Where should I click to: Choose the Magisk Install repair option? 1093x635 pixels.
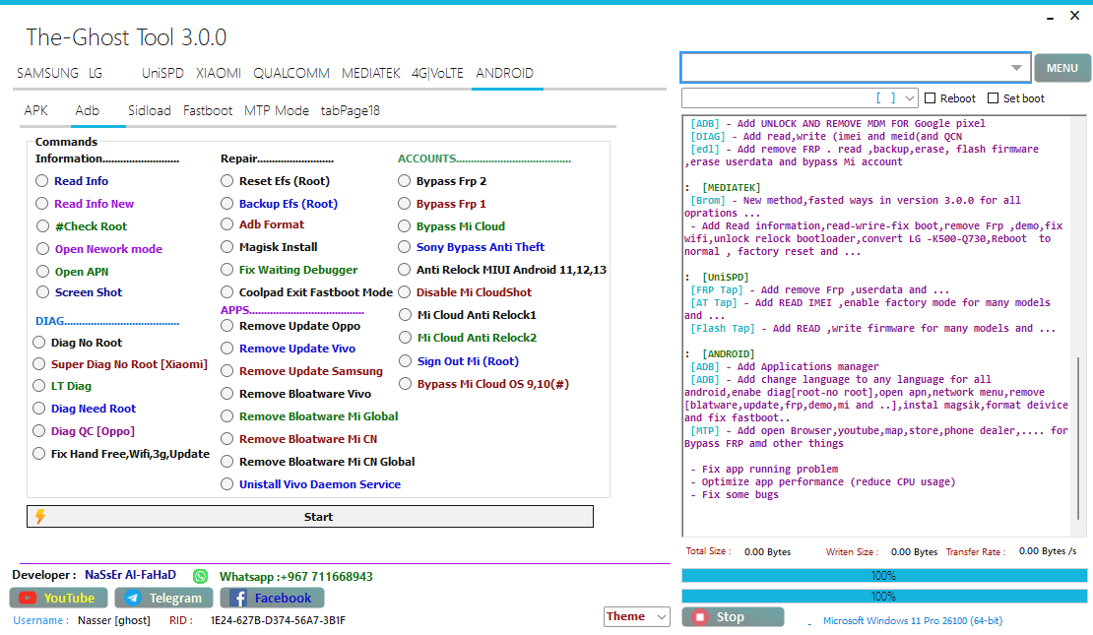(227, 247)
